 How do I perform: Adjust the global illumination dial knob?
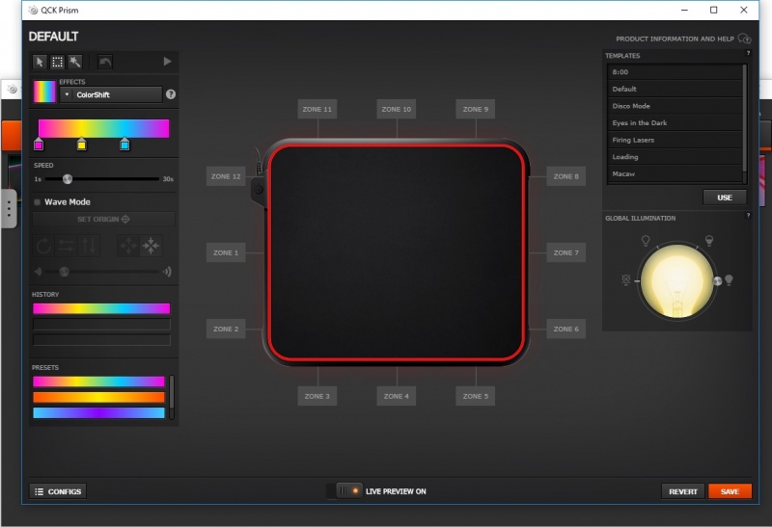(718, 281)
